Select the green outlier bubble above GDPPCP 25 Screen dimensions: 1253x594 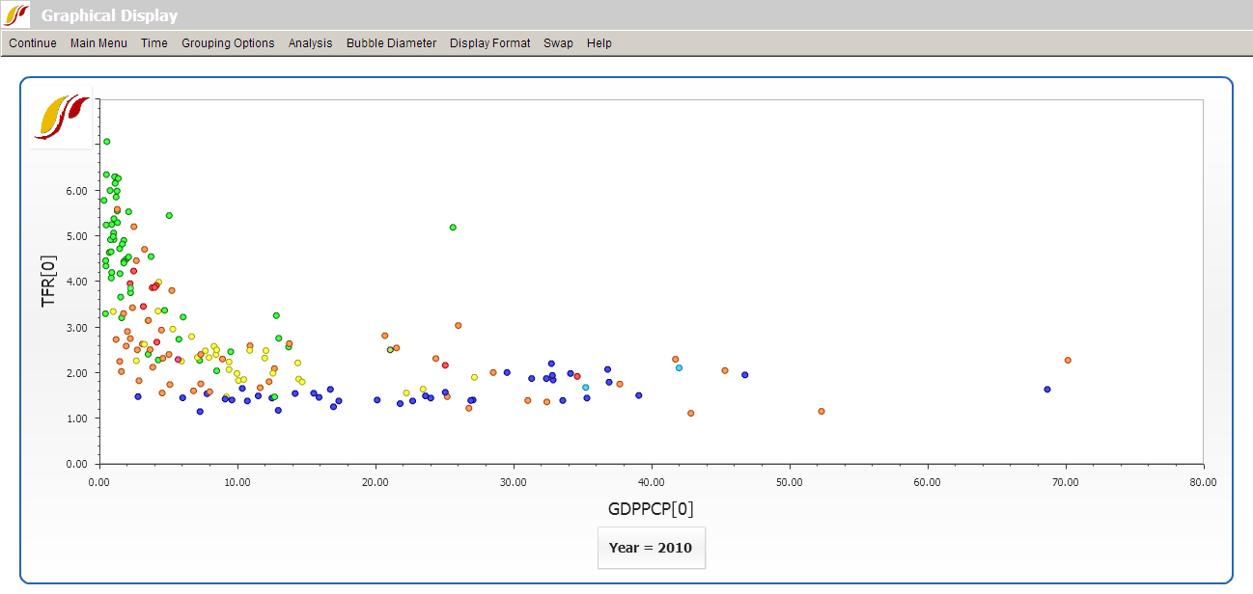[452, 228]
